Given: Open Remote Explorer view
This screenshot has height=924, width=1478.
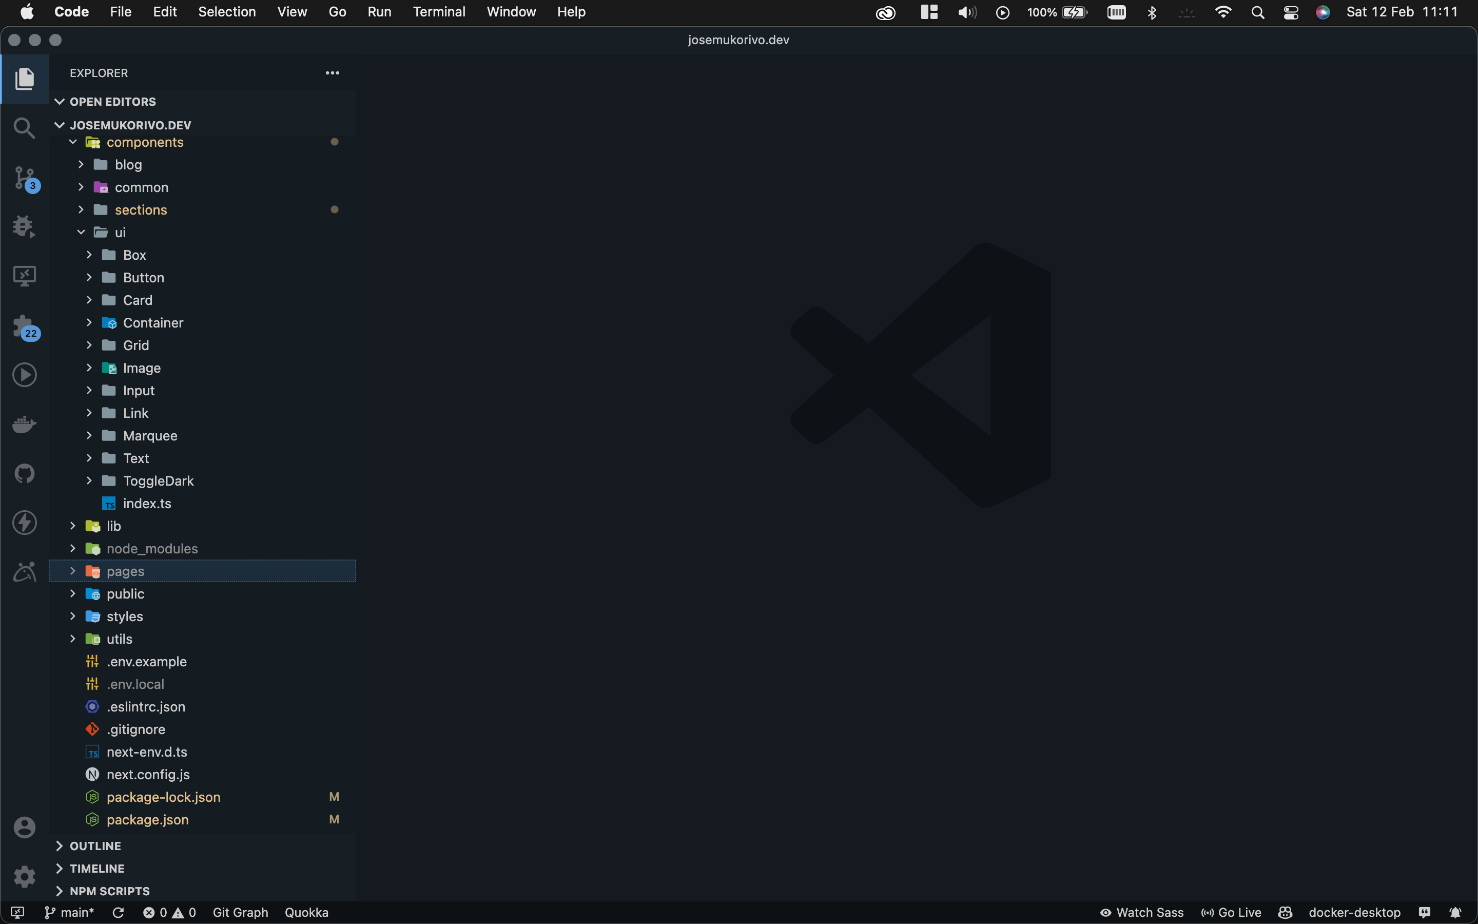Looking at the screenshot, I should click(25, 276).
